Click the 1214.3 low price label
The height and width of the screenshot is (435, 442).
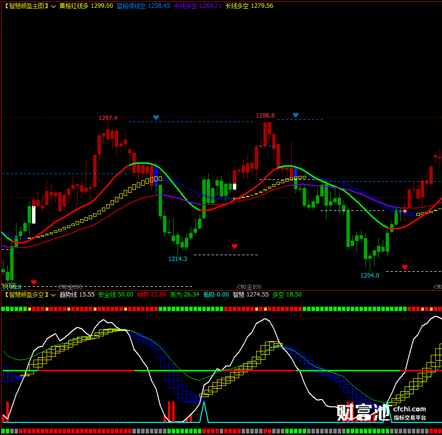point(178,259)
